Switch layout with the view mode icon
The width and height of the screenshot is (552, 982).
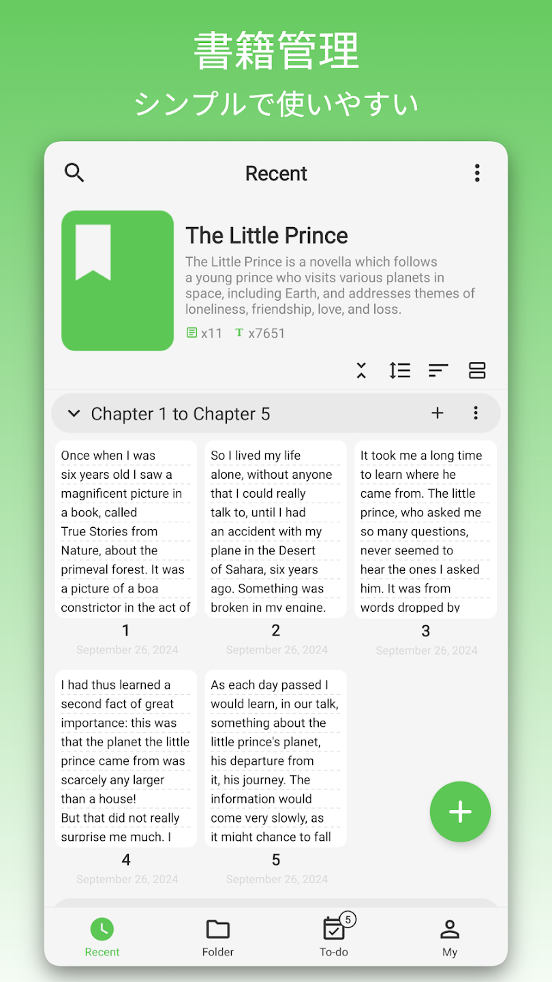[x=477, y=370]
